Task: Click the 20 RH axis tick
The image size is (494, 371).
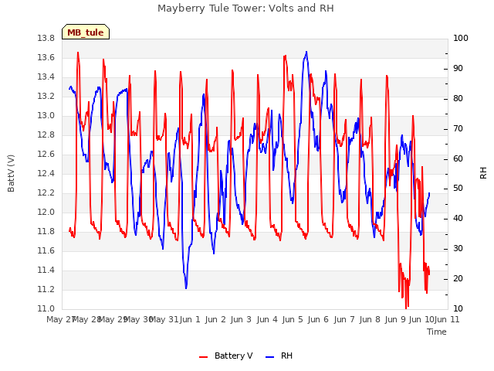Action: (x=458, y=278)
